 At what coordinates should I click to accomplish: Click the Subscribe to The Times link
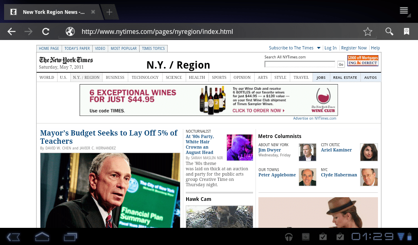point(291,48)
